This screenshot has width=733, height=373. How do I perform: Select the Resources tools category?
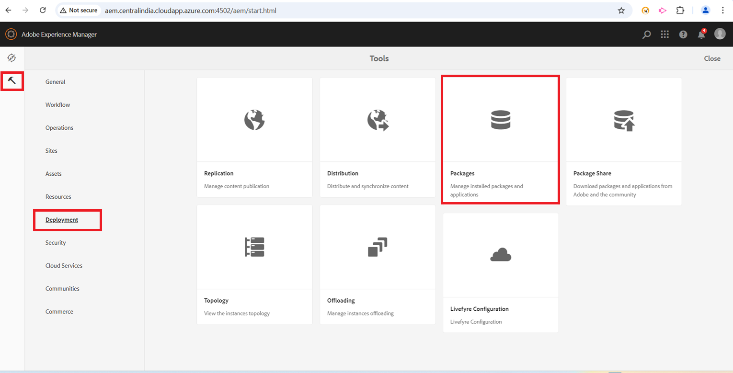58,197
